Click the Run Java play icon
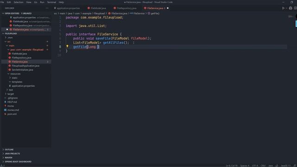The image size is (297, 167). point(284,8)
